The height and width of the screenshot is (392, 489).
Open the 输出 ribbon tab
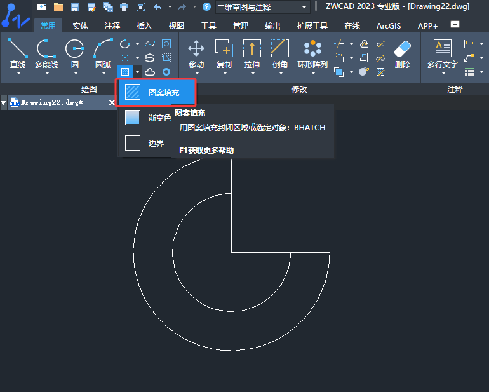pos(272,25)
